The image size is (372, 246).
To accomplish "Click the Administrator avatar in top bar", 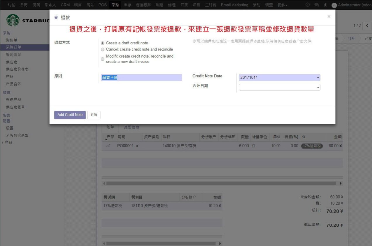I will click(x=334, y=5).
